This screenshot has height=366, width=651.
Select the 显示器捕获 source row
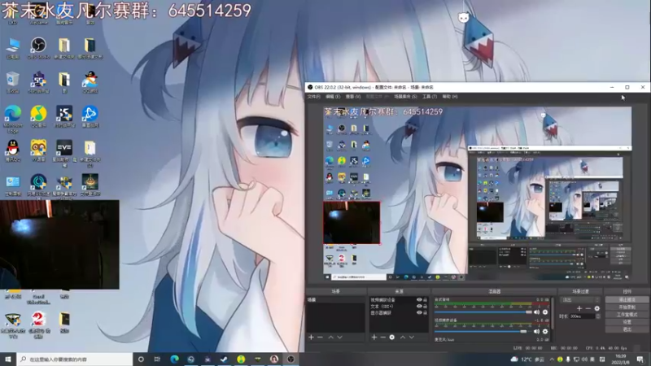tap(399, 312)
